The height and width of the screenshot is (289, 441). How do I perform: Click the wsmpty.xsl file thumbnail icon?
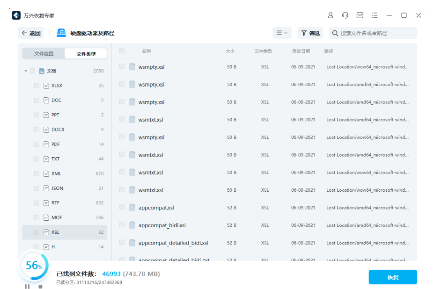point(132,66)
